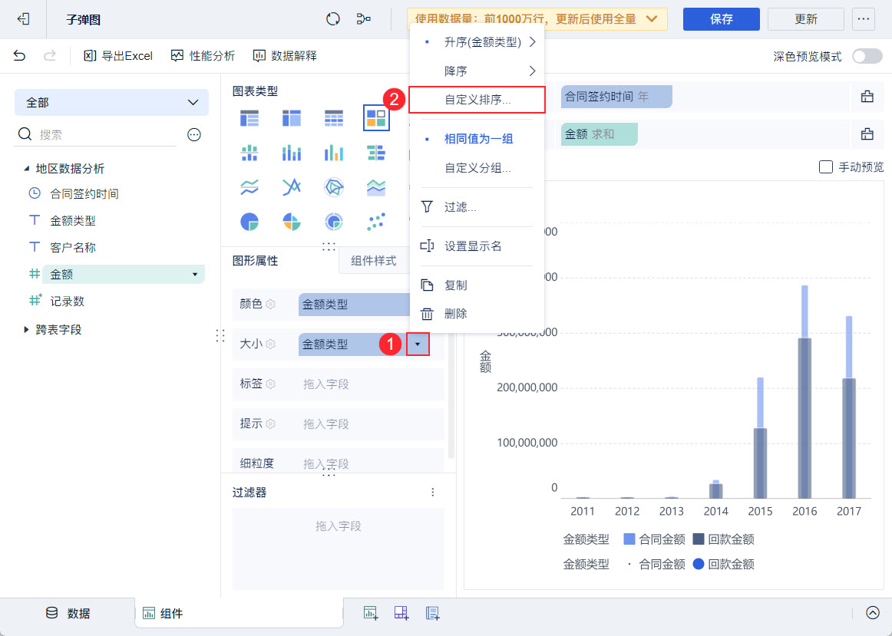The image size is (892, 636).
Task: Undo the last action
Action: pos(19,55)
